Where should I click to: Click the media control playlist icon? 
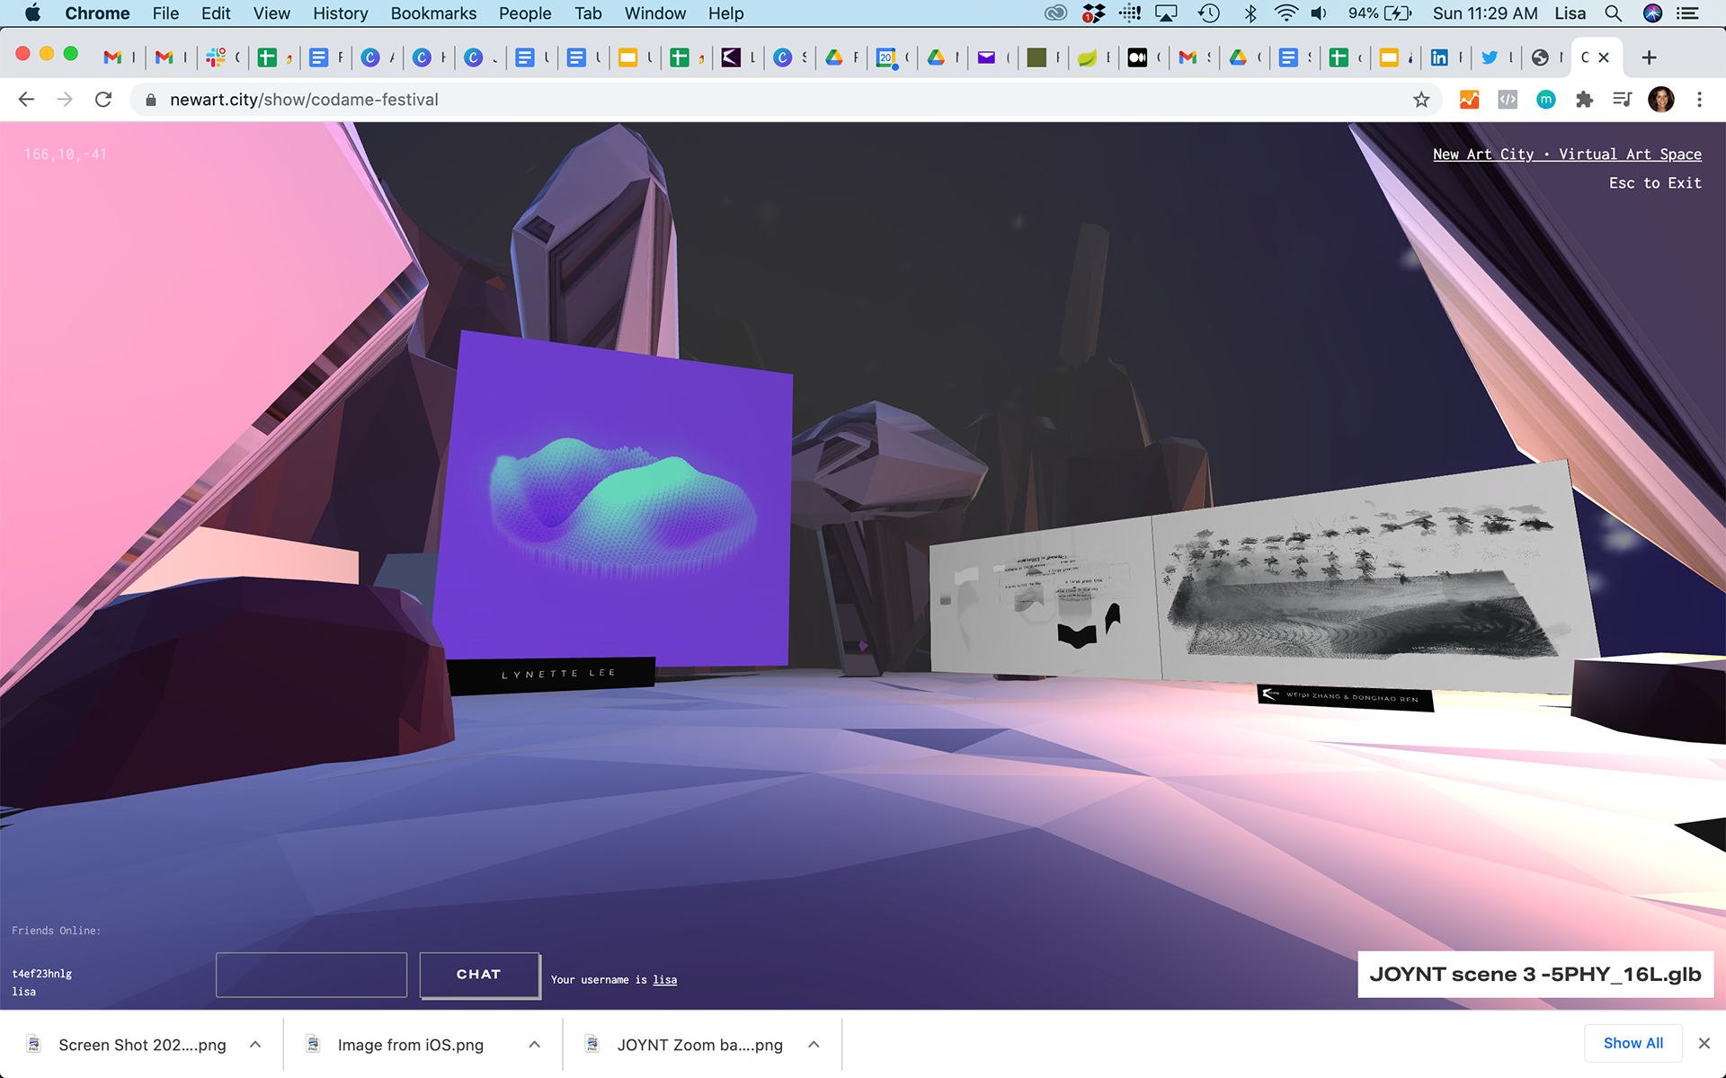(x=1622, y=100)
